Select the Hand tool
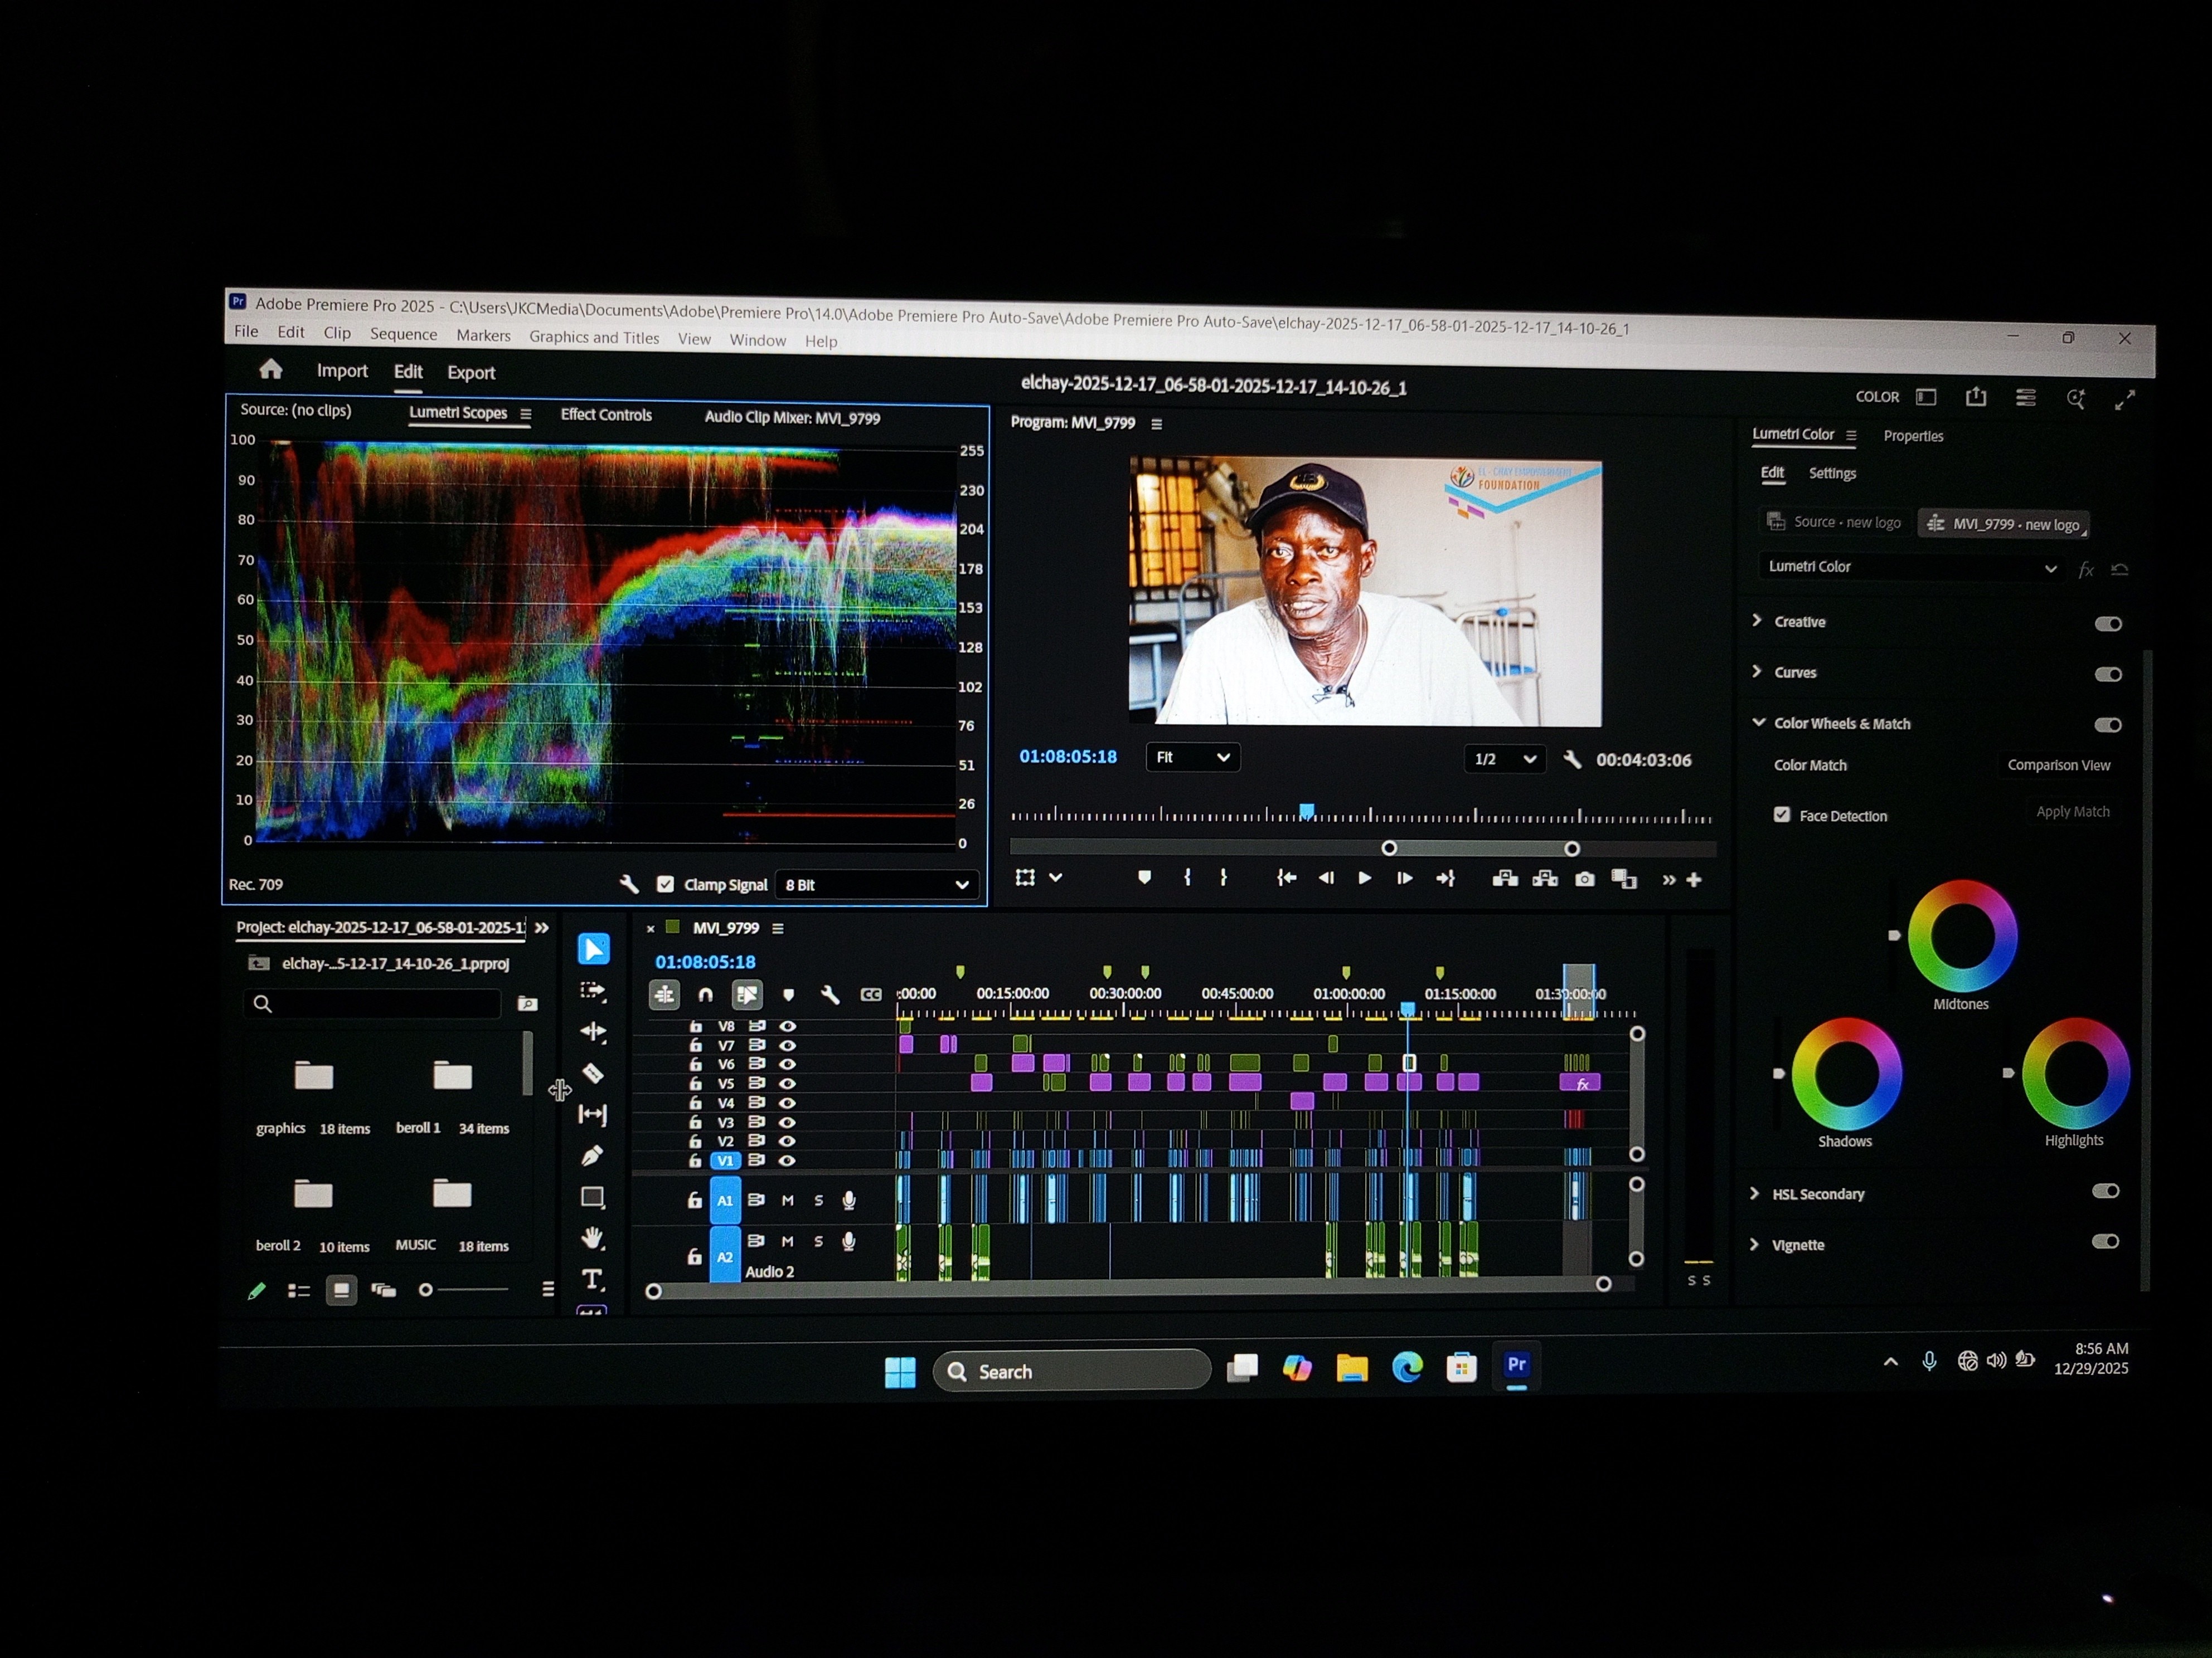2212x1658 pixels. pos(593,1238)
